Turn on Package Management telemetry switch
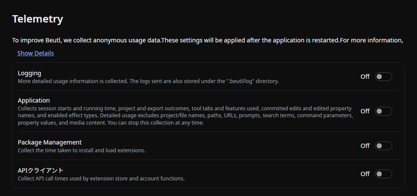The image size is (417, 196). (383, 146)
